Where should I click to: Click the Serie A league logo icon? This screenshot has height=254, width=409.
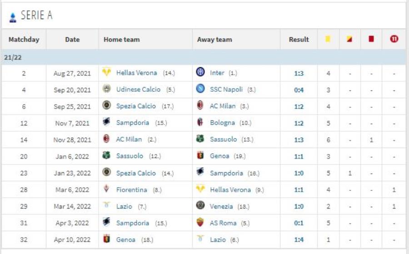[x=13, y=17]
